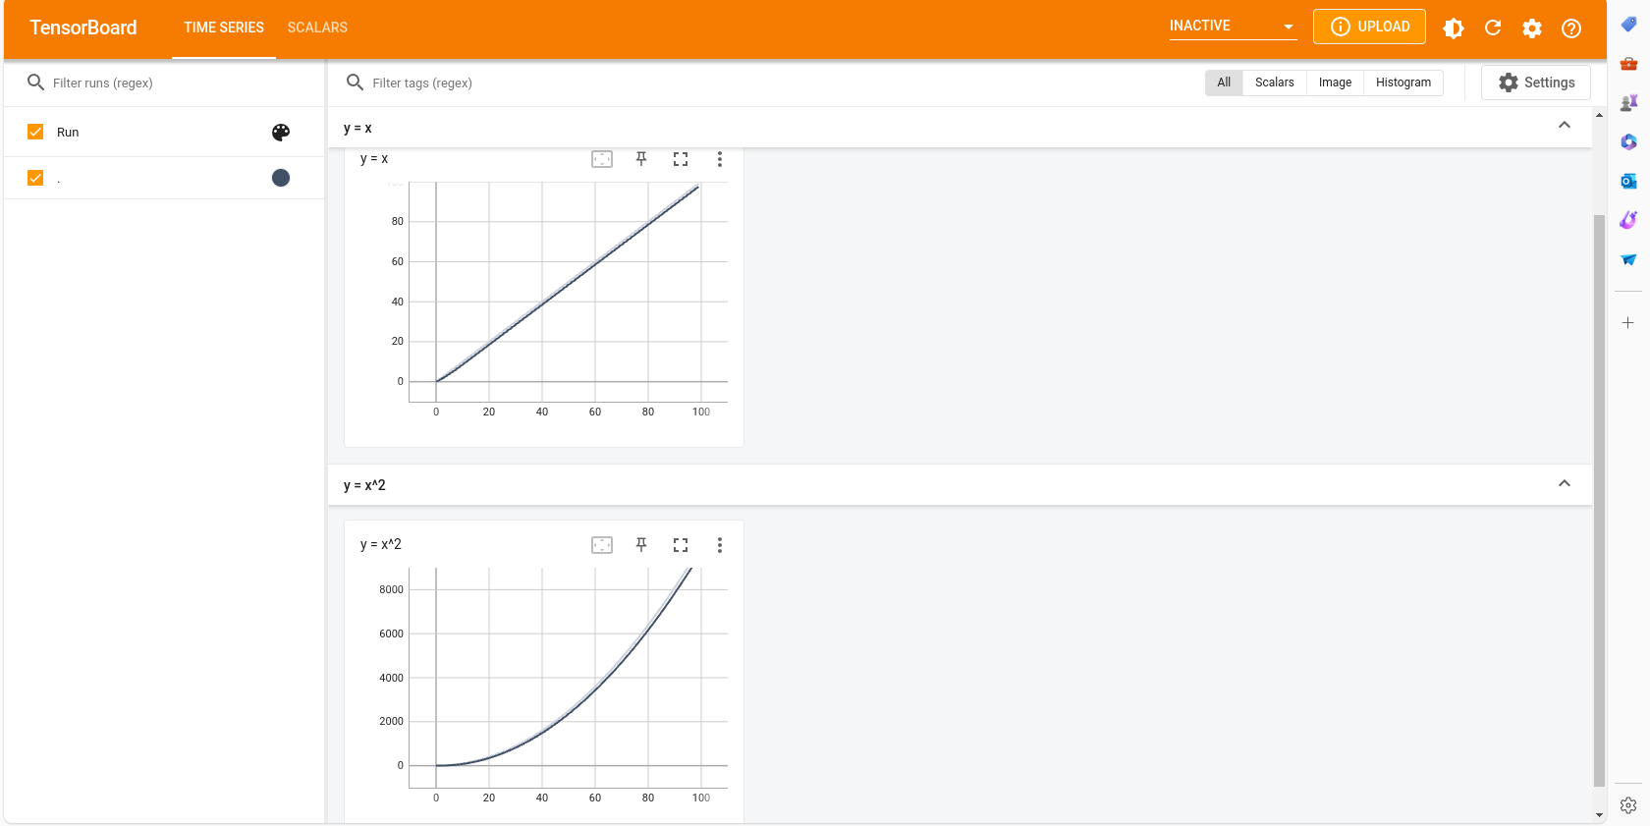Click the UPLOAD button
The height and width of the screenshot is (826, 1650).
pos(1369,27)
